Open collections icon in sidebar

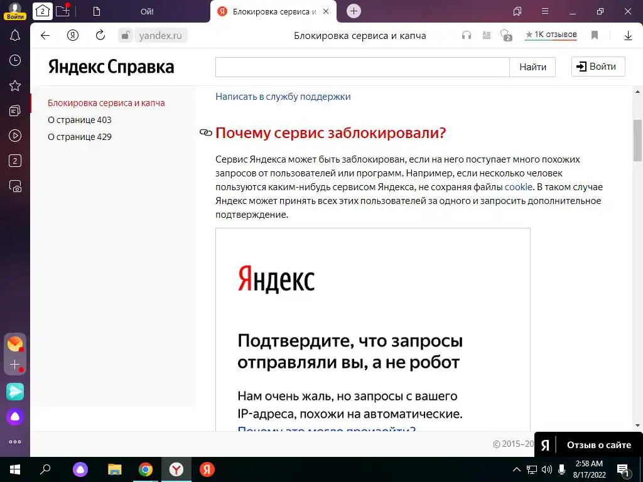point(15,110)
